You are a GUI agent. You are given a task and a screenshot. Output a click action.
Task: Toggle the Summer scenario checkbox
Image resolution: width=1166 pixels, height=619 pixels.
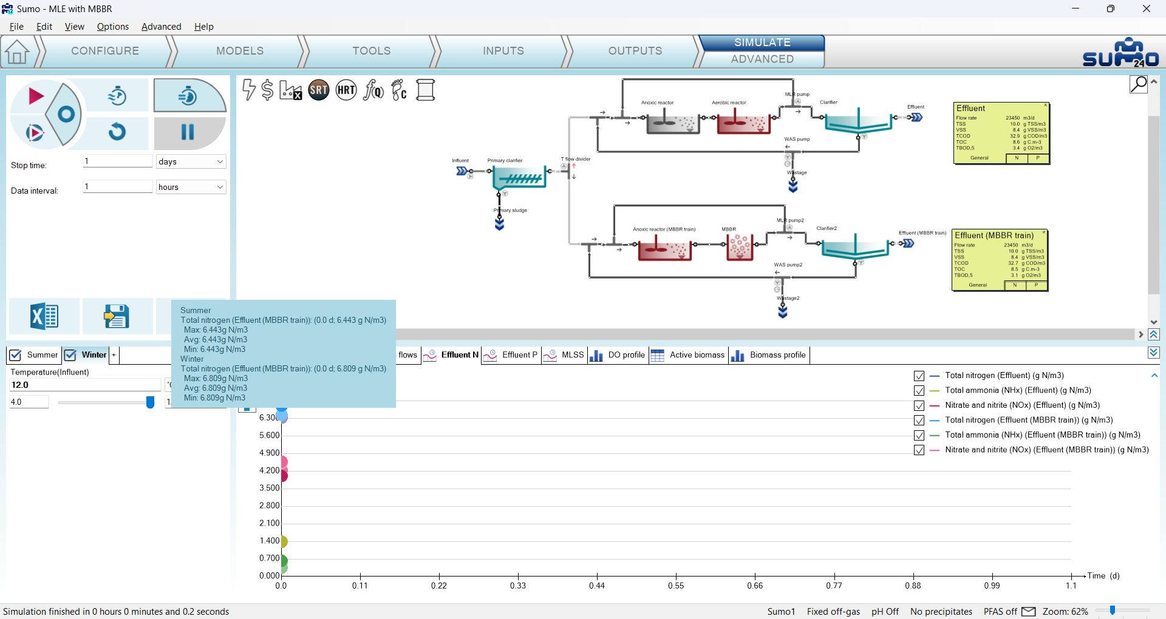(x=15, y=355)
